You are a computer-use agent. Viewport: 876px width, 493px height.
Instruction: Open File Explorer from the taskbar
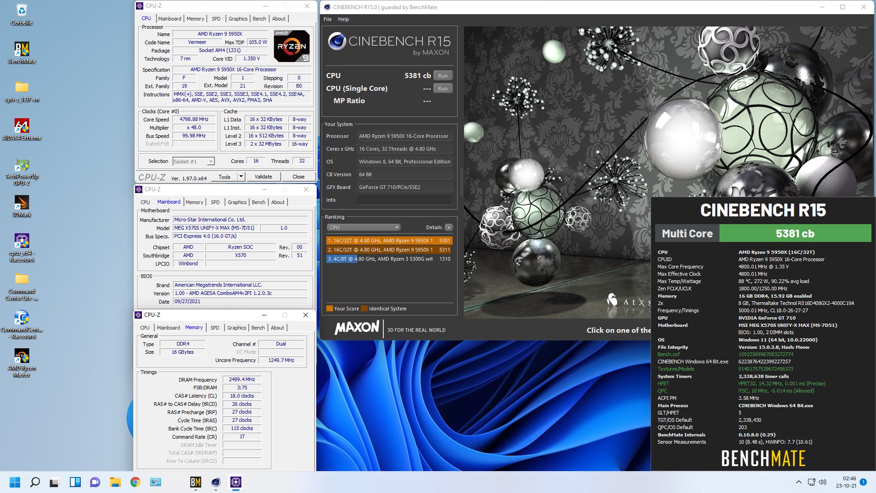115,482
